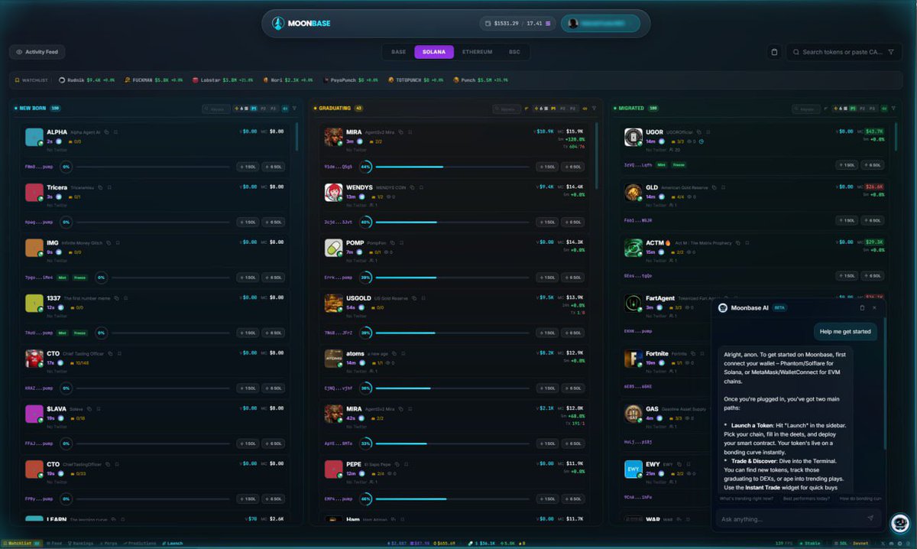Open Launch in the bottom status bar

172,544
